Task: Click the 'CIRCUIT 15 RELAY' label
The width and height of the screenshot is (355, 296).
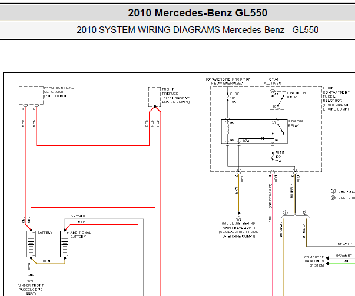Action: tap(296, 95)
